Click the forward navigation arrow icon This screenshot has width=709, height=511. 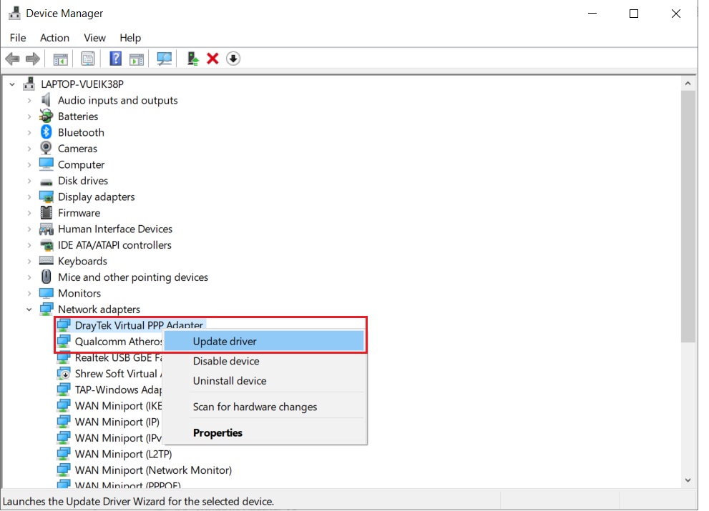(x=32, y=58)
